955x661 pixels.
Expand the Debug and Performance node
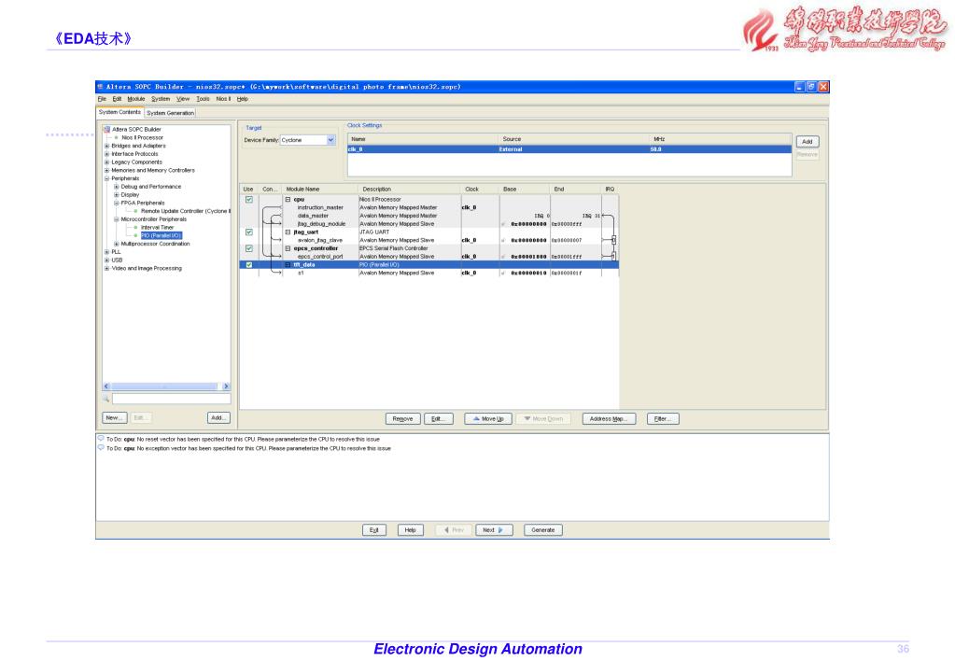[117, 187]
